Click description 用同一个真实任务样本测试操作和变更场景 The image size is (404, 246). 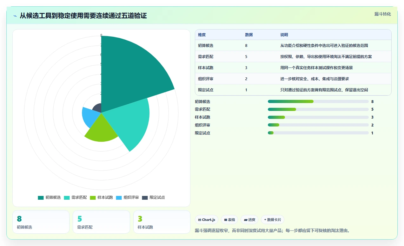[316, 68]
